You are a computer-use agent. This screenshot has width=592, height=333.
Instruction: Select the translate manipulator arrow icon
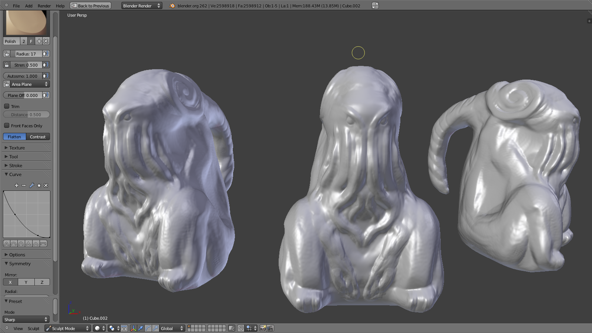tap(141, 328)
